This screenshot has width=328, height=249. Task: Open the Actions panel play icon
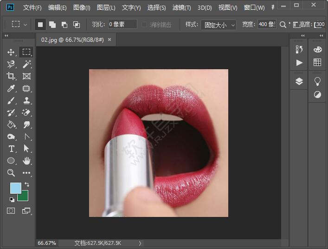click(299, 63)
